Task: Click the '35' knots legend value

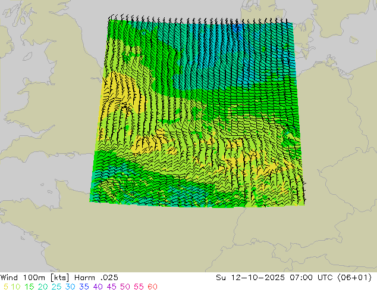Action: 84,287
